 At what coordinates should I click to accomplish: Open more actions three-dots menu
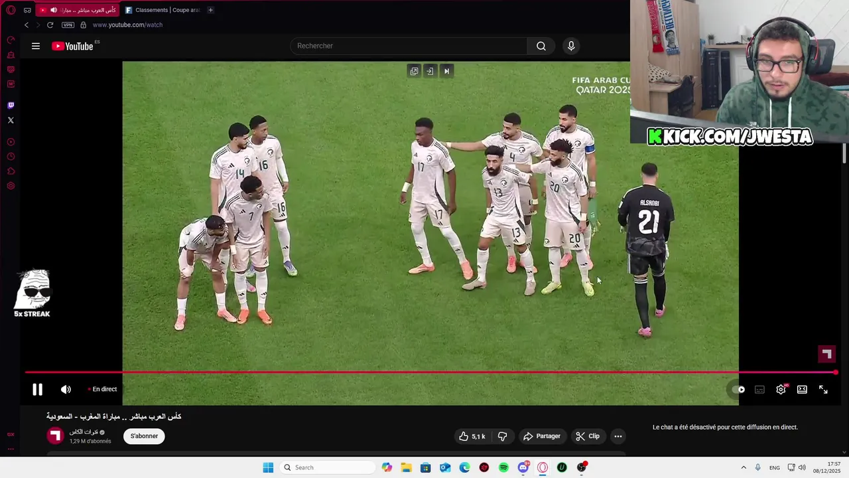[x=618, y=436]
